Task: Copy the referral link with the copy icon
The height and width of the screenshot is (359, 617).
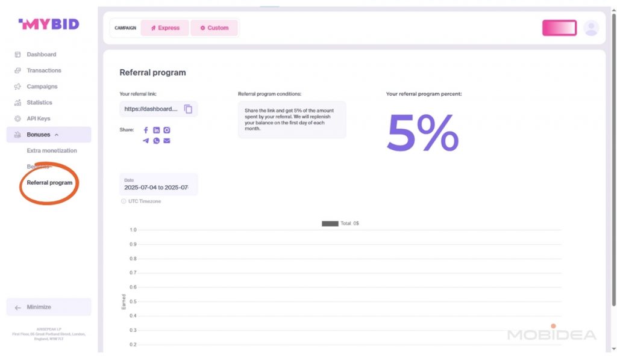Action: point(187,109)
